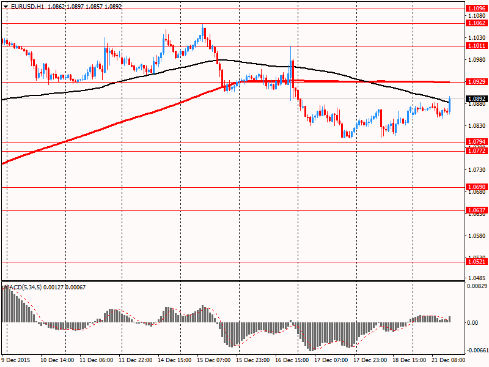
Task: Select the 1.0772 support level label
Action: tap(477, 151)
